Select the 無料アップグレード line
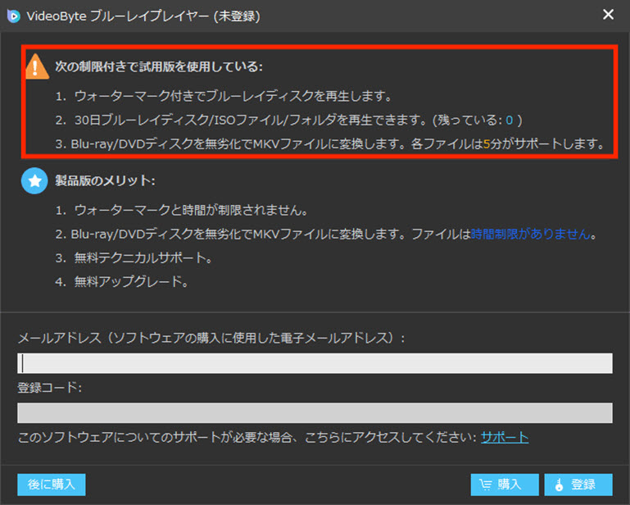This screenshot has width=630, height=505. pos(131,283)
